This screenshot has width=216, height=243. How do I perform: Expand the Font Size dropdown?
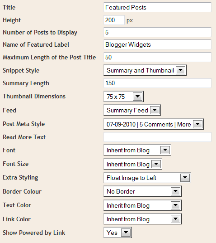click(x=133, y=164)
